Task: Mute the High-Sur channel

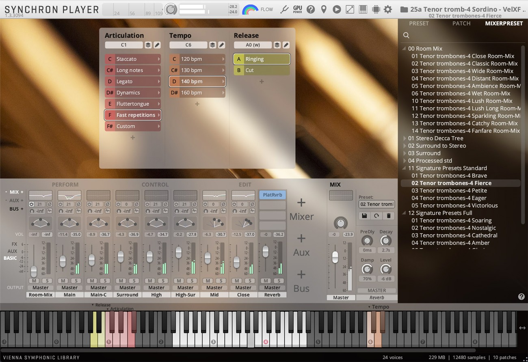Action: point(179,281)
